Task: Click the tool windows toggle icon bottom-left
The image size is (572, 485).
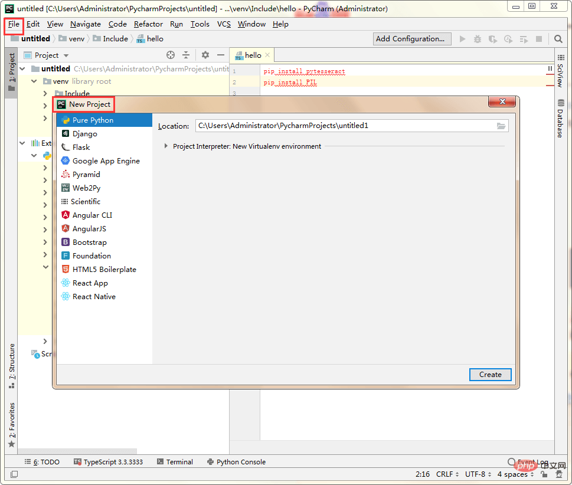Action: tap(14, 474)
